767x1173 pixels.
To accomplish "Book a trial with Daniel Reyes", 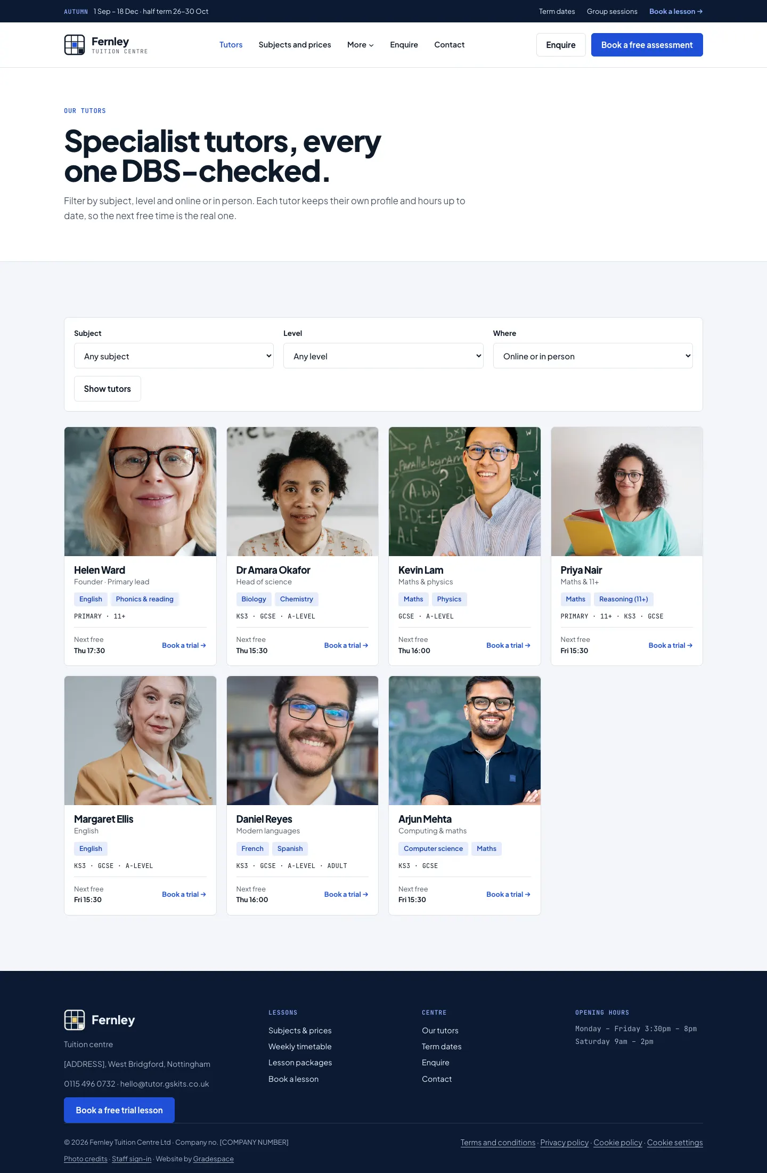I will pos(346,894).
